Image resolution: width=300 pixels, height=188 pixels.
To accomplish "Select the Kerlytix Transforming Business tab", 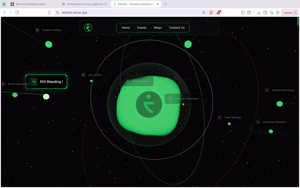I will pos(136,4).
